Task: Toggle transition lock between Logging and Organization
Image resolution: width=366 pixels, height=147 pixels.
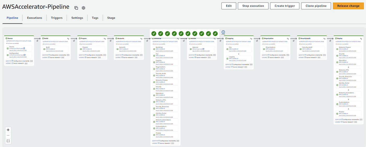Action: pyautogui.click(x=256, y=40)
